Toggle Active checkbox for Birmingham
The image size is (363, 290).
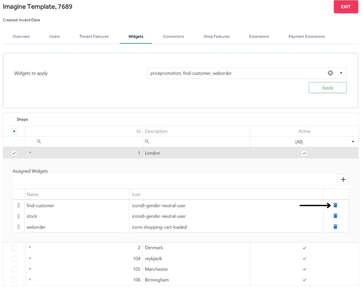click(x=304, y=280)
